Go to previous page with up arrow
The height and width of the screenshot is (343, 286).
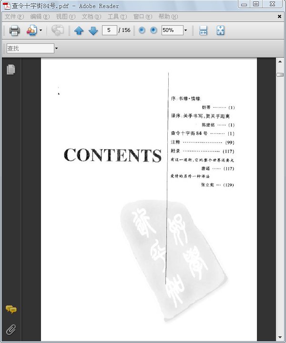click(79, 30)
